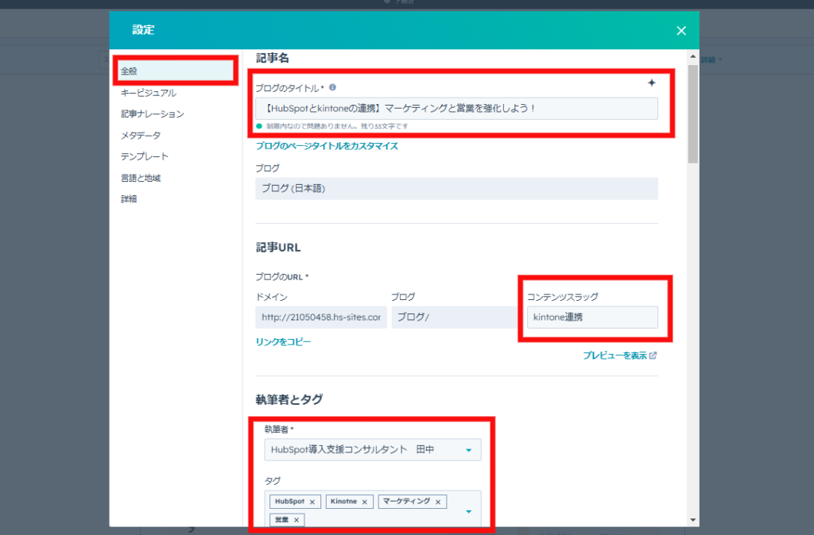This screenshot has width=814, height=535.
Task: Click the リンクをコピー link
Action: [x=284, y=341]
